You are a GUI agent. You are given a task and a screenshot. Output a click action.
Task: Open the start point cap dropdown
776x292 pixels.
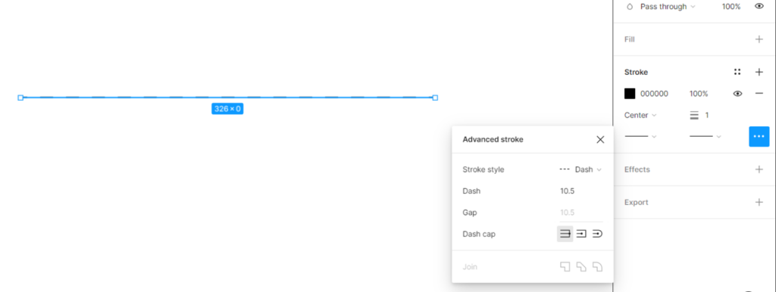pos(640,136)
